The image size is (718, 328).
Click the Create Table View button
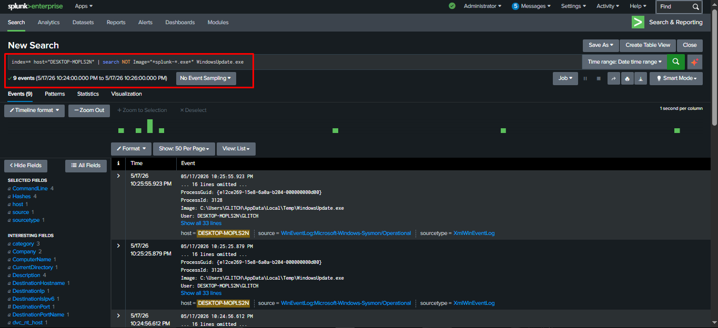pyautogui.click(x=648, y=45)
